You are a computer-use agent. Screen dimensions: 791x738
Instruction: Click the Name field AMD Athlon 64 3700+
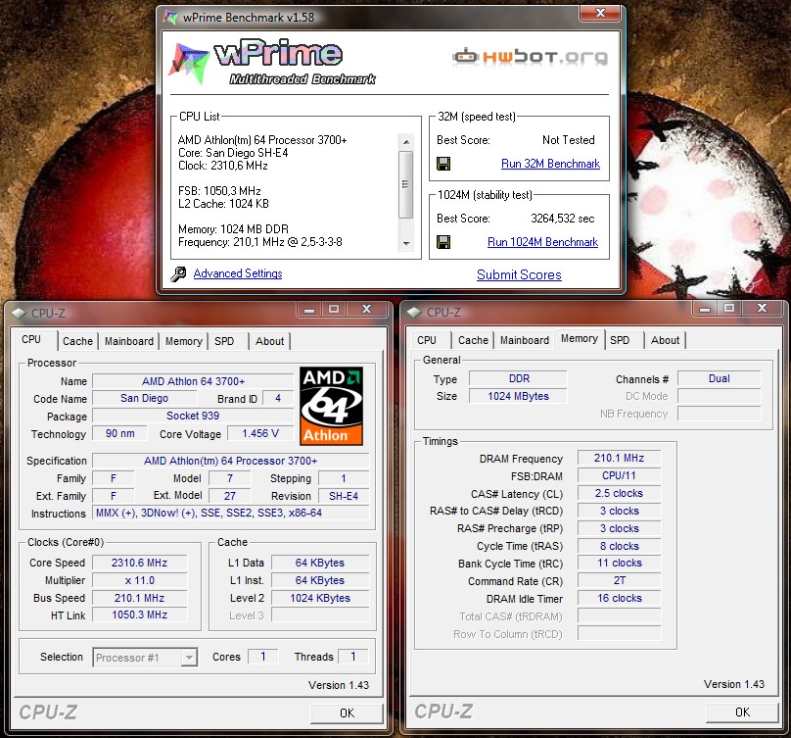[193, 381]
